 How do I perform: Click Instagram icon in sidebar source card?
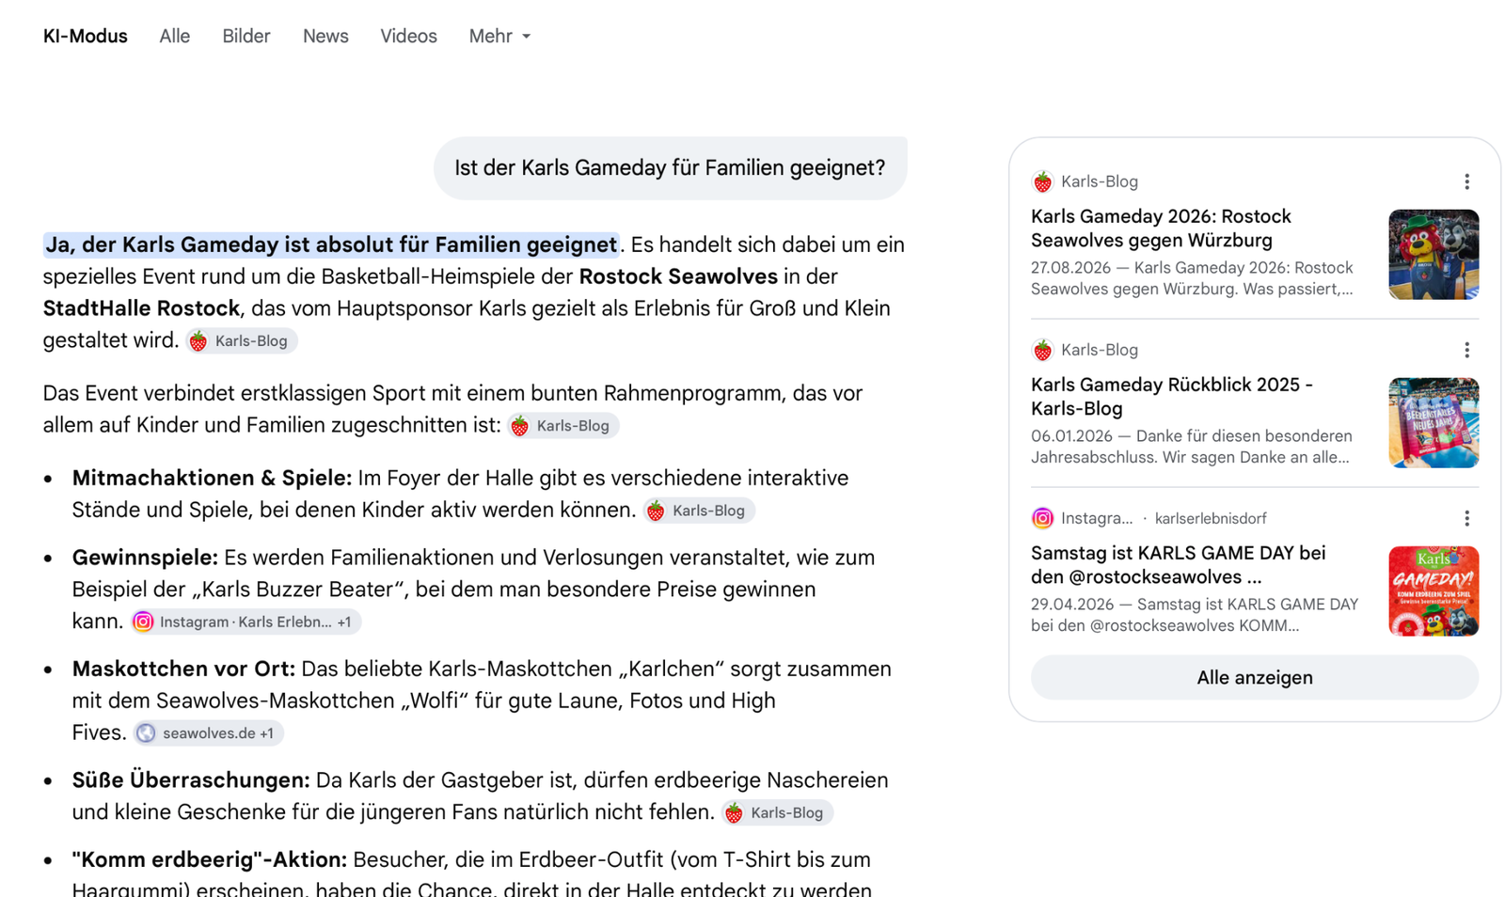click(1042, 519)
